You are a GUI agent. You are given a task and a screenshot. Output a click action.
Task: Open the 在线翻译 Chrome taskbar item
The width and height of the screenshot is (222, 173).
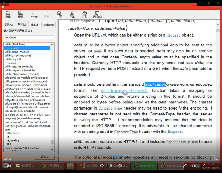pyautogui.click(x=24, y=166)
